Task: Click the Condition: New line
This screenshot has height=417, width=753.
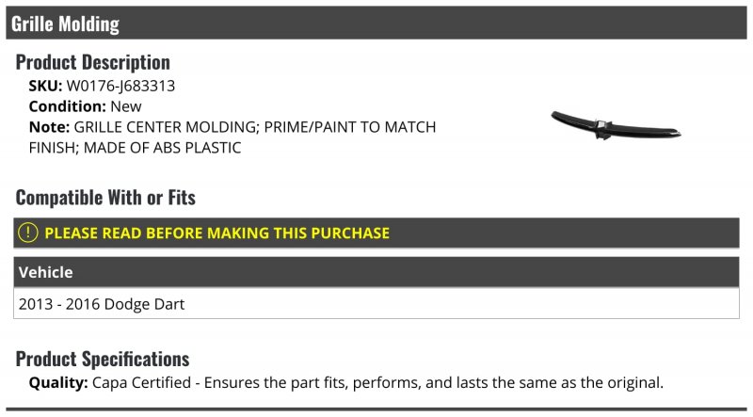Action: point(85,106)
